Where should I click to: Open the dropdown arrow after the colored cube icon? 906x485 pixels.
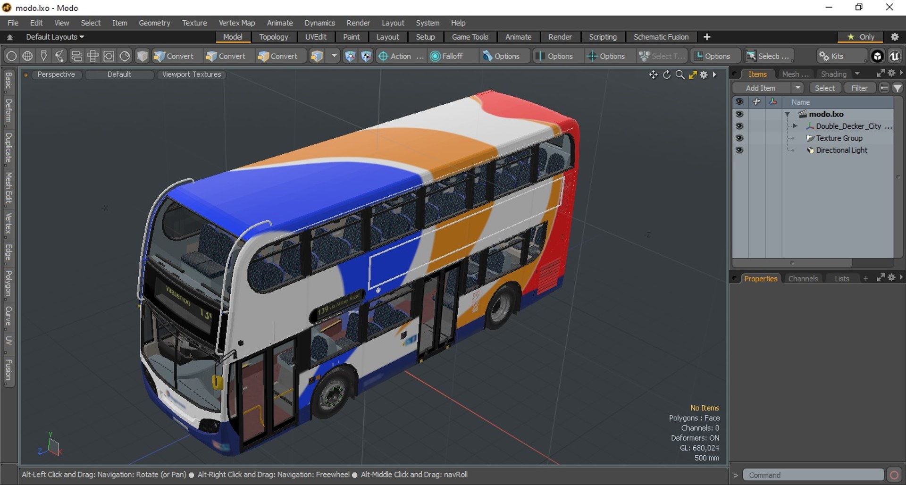tap(334, 56)
